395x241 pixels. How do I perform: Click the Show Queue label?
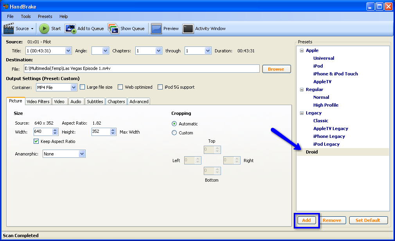point(133,29)
